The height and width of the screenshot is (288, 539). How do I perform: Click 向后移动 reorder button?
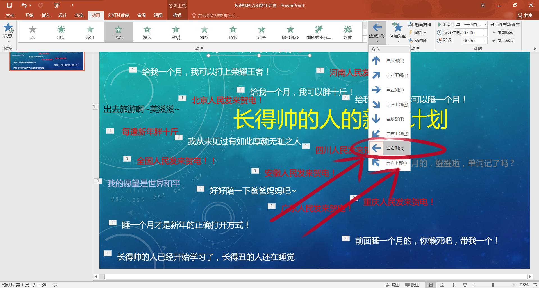[503, 40]
